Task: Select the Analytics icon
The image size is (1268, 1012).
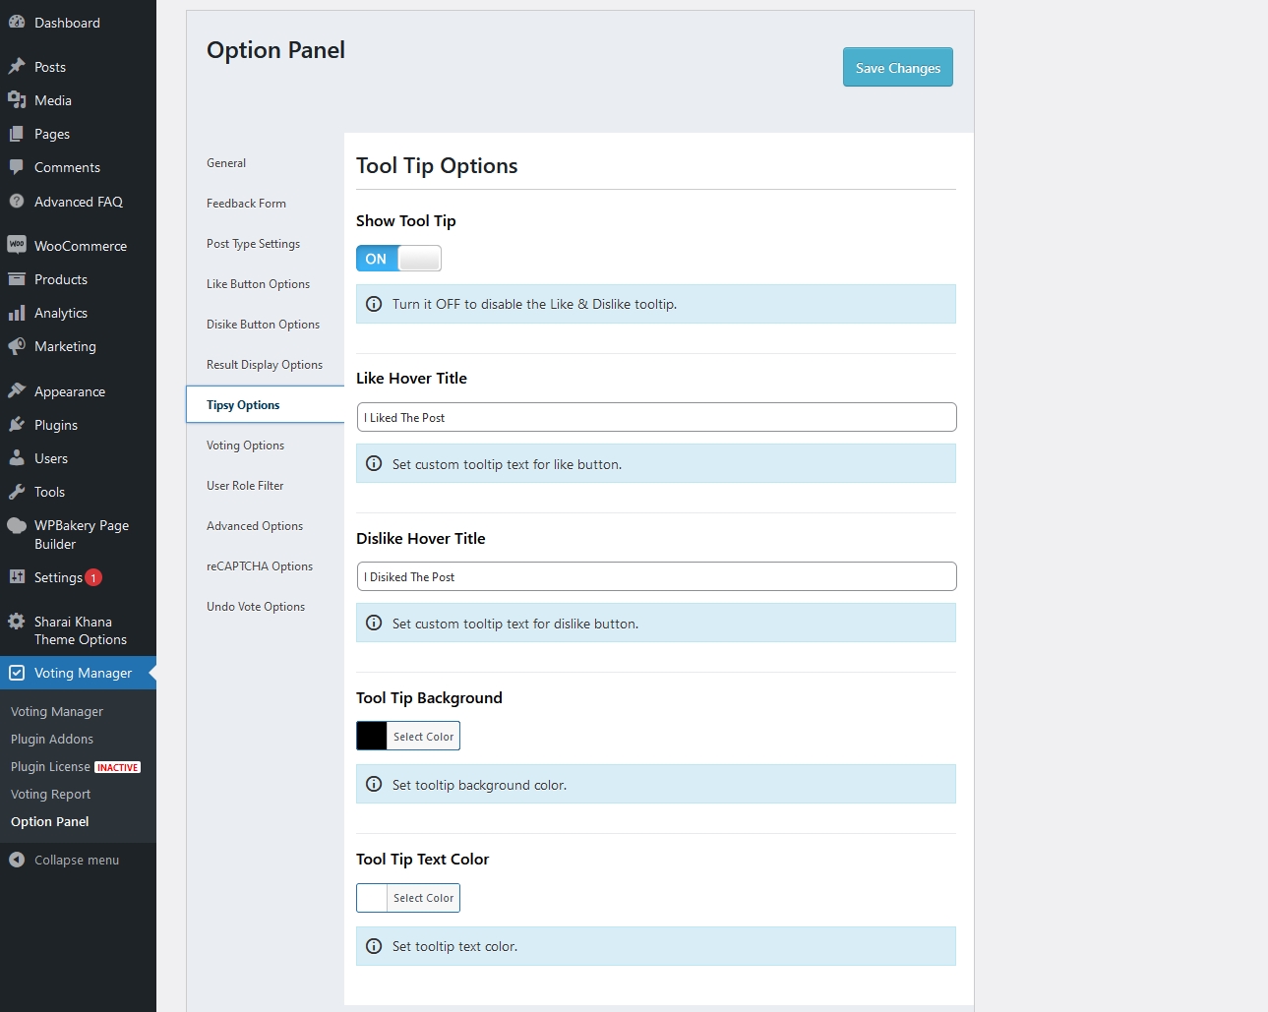Action: point(17,313)
